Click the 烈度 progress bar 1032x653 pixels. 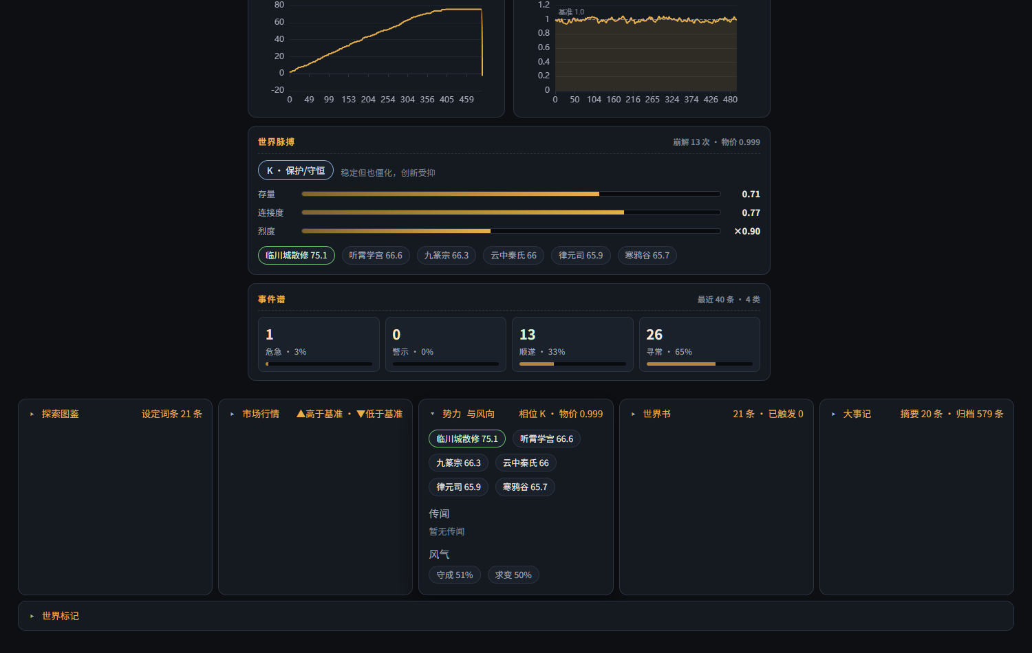(511, 231)
